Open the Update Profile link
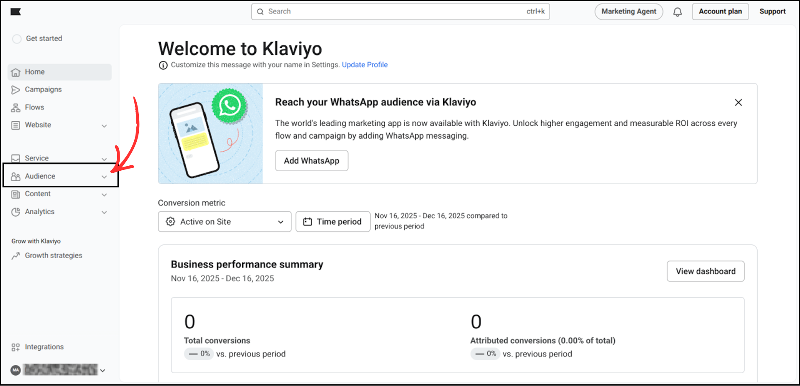This screenshot has height=386, width=800. 364,65
